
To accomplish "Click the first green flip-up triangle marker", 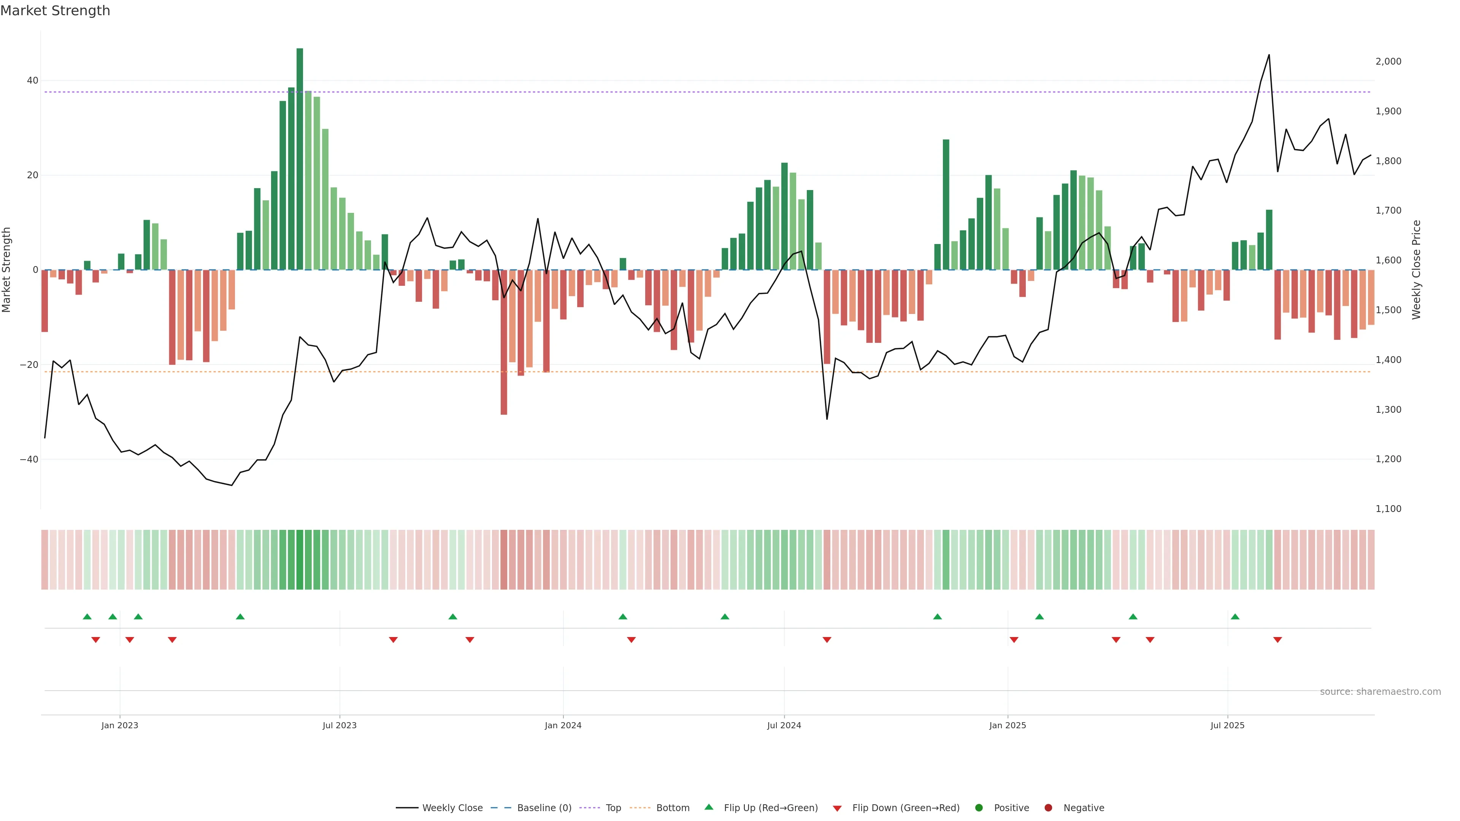I will point(87,617).
